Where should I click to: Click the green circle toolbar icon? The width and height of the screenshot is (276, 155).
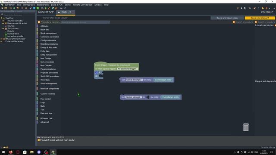click(x=14, y=8)
